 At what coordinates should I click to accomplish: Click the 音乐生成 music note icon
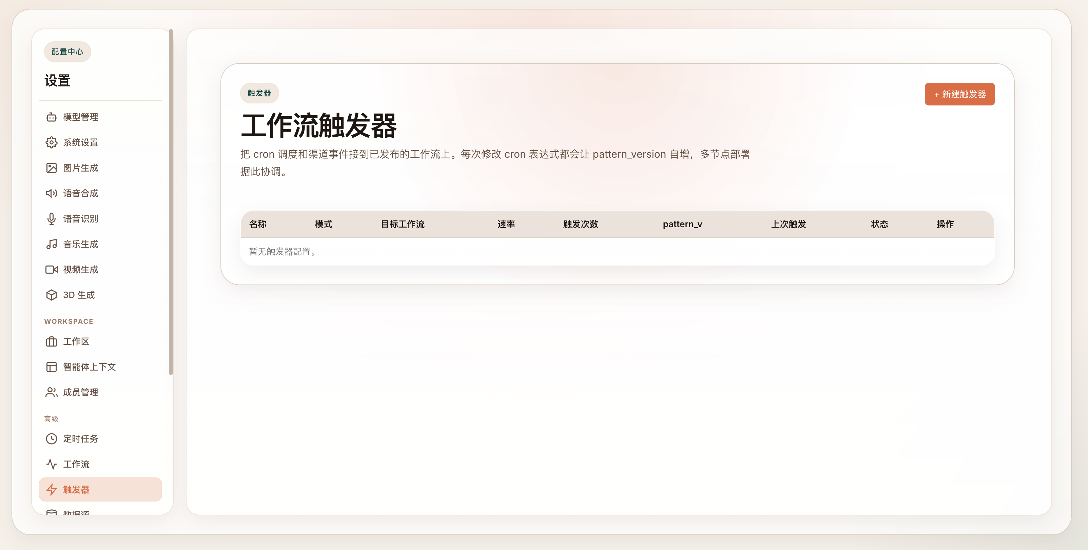(x=51, y=244)
